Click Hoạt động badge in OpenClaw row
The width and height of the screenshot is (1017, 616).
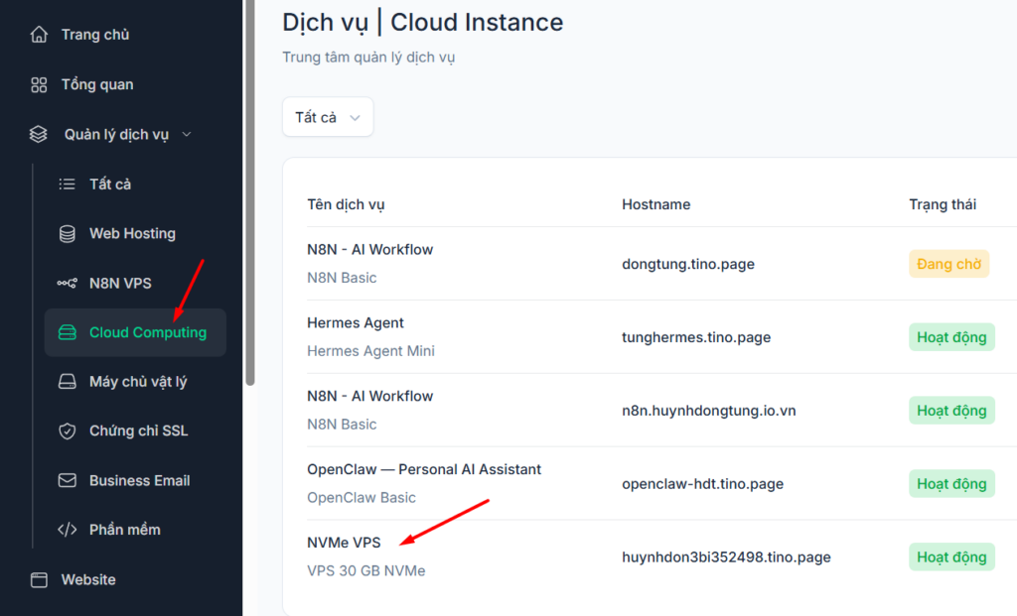[x=951, y=484]
